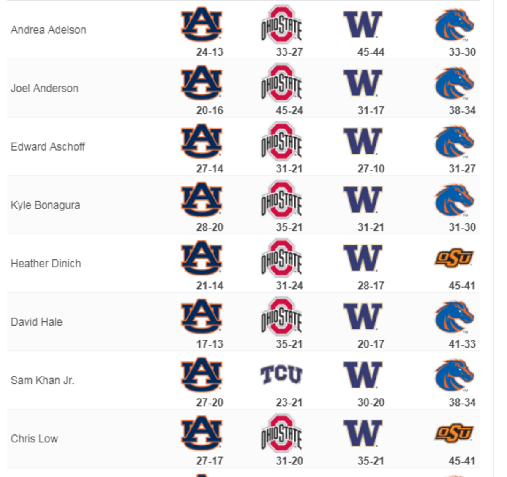The height and width of the screenshot is (477, 507).
Task: Click Oklahoma State logo in Heather Dinich's row
Action: click(454, 258)
